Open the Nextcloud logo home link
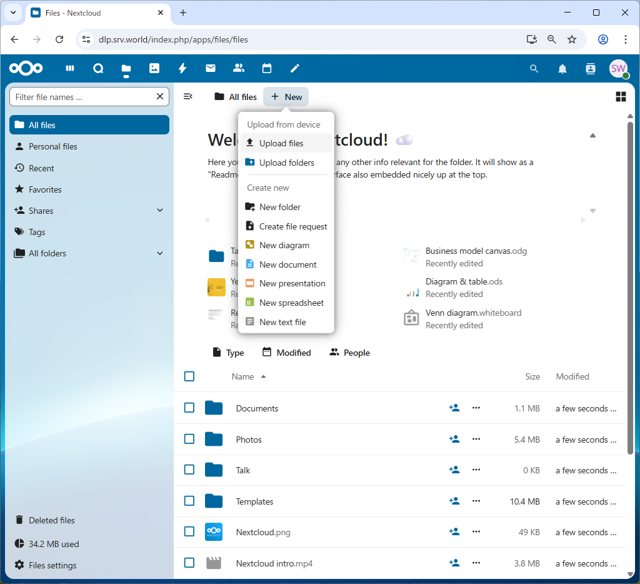Image resolution: width=640 pixels, height=584 pixels. (26, 68)
